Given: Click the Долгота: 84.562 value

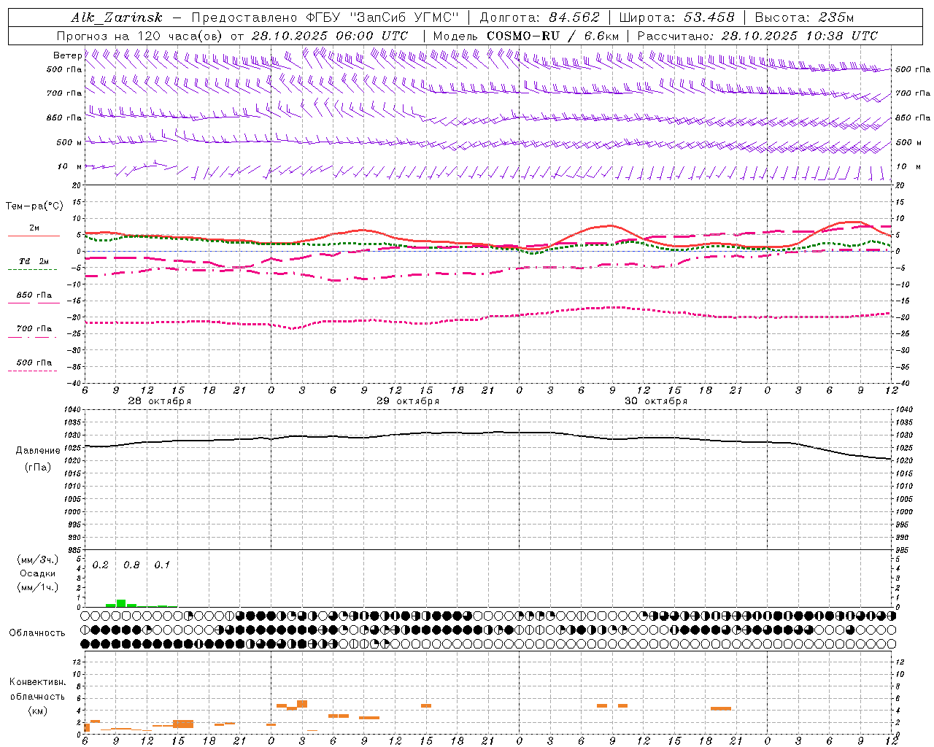Looking at the screenshot, I should tap(539, 18).
